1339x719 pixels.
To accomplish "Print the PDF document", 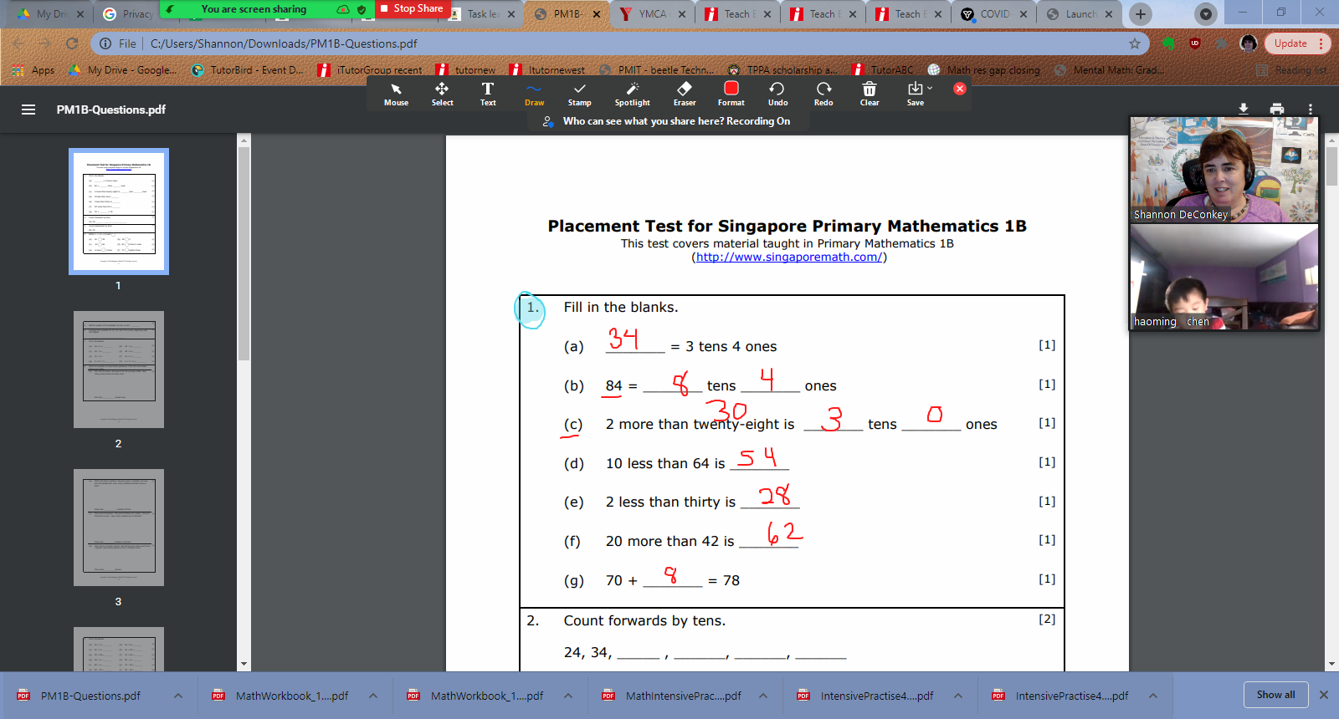I will 1277,109.
